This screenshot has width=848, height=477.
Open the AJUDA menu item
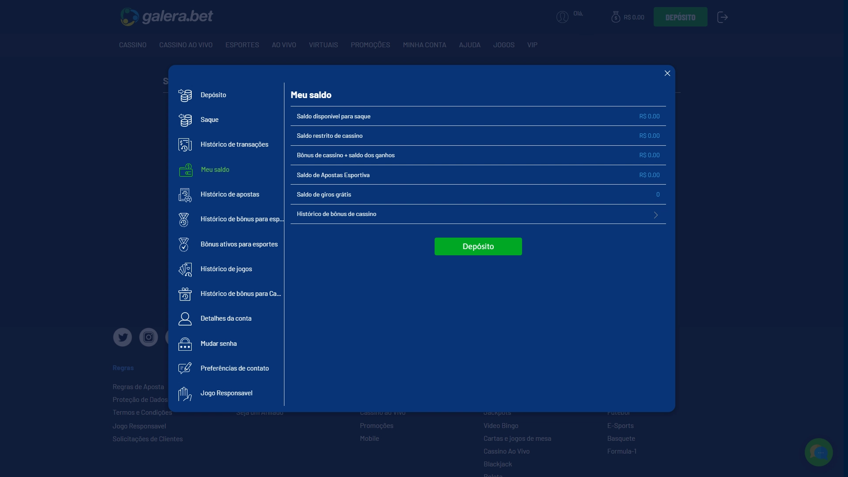tap(469, 45)
